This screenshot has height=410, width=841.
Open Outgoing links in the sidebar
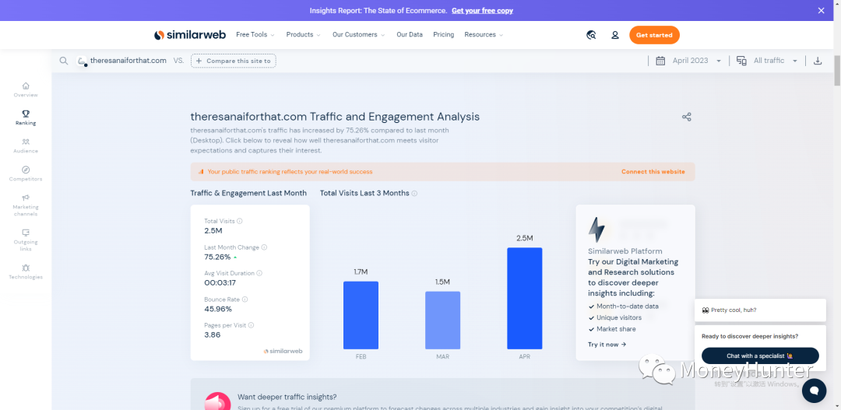click(26, 240)
